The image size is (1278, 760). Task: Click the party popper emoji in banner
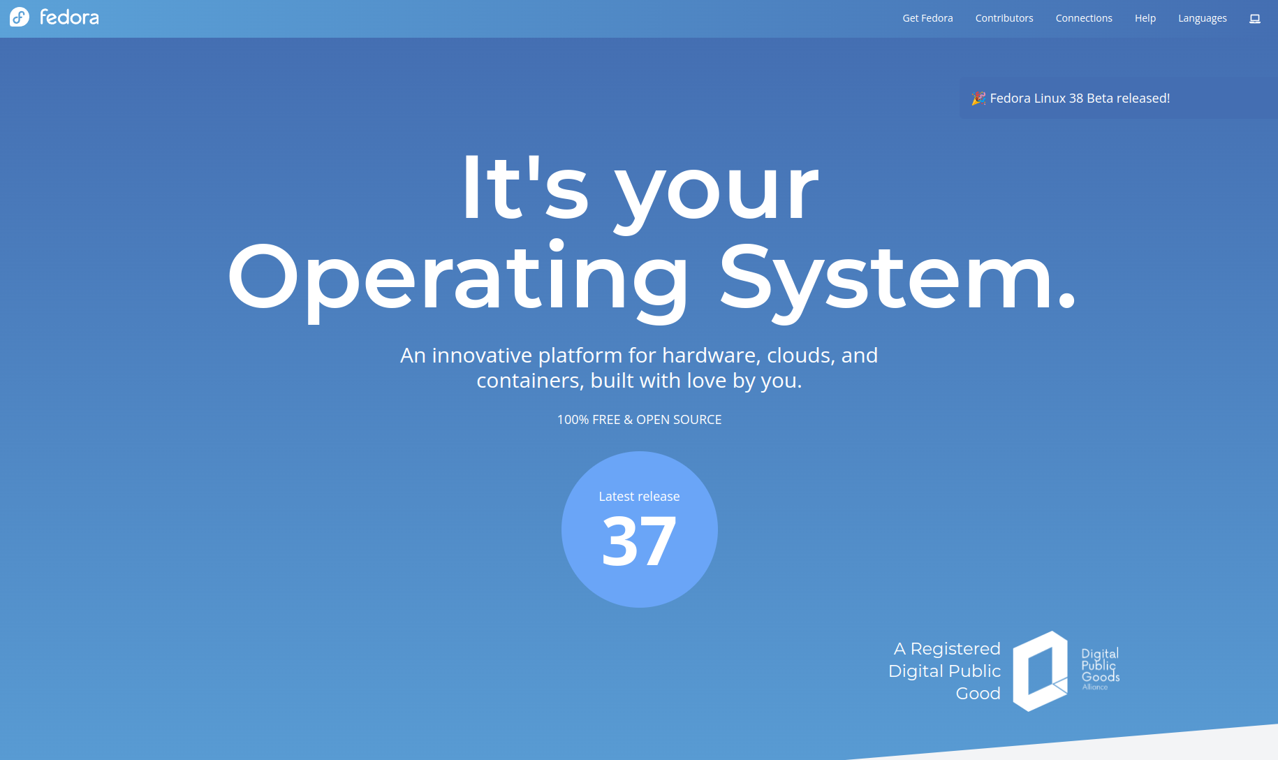coord(978,98)
